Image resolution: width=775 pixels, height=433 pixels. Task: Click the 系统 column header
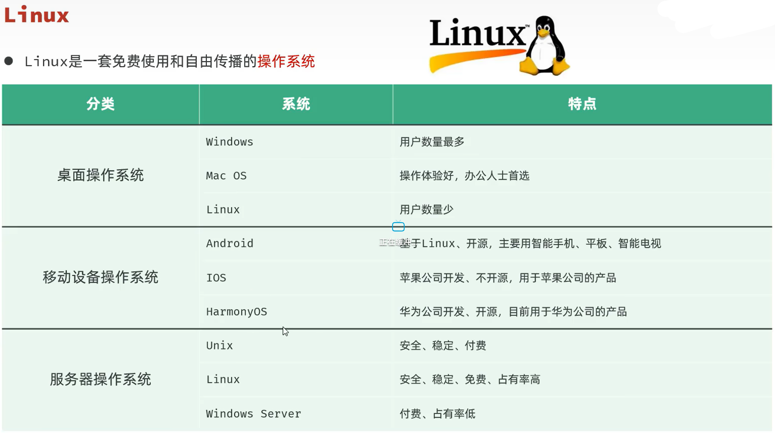click(296, 104)
